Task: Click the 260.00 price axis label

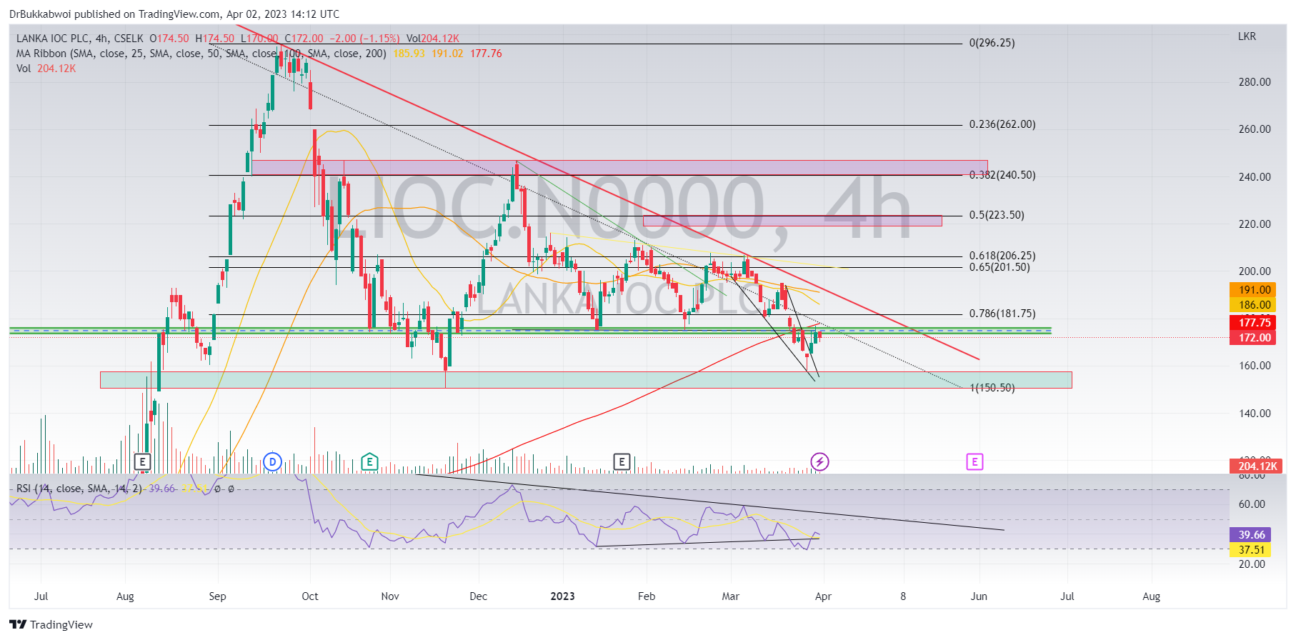Action: [1255, 129]
